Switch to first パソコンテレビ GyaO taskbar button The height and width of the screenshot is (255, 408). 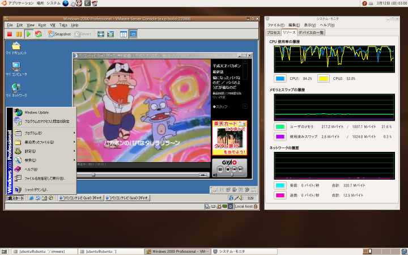click(x=81, y=198)
